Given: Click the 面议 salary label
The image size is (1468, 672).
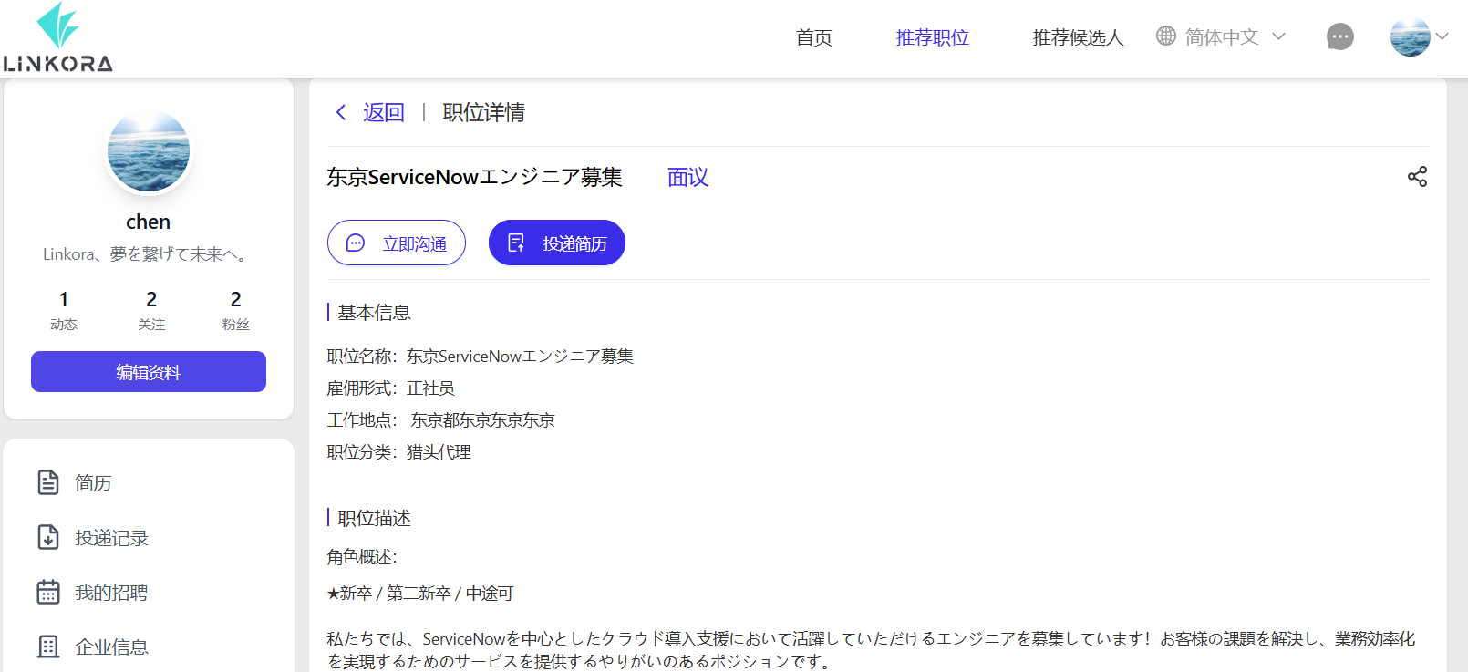Looking at the screenshot, I should pos(687,177).
